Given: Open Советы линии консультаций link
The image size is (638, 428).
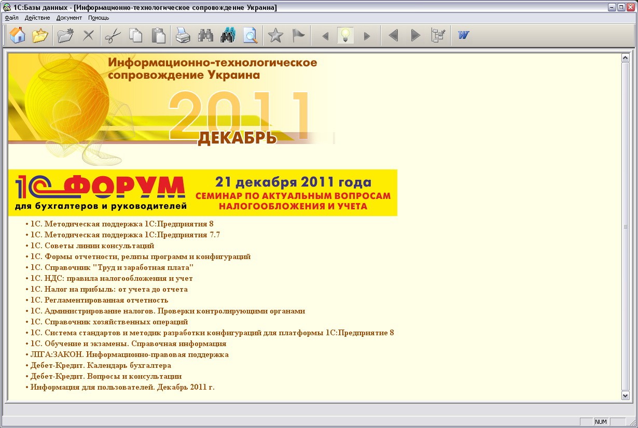Looking at the screenshot, I should tap(92, 246).
